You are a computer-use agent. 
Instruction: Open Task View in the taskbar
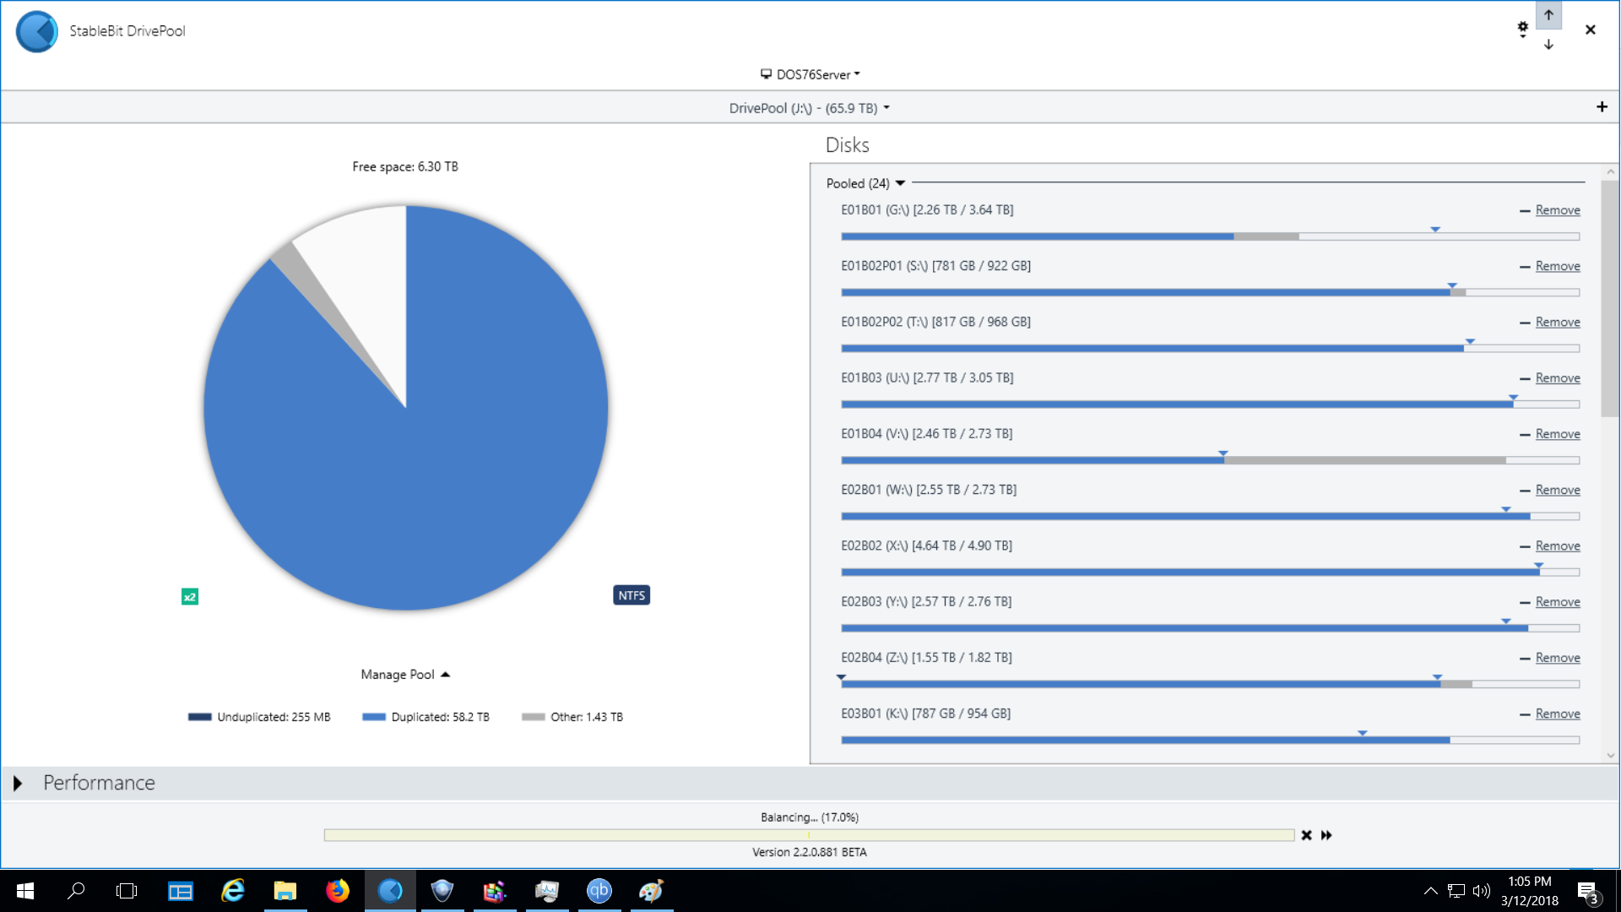[x=127, y=891]
